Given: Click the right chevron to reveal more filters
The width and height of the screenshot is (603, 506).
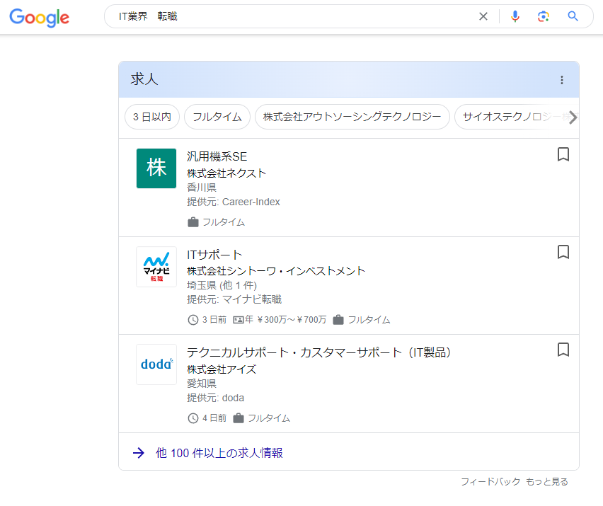Looking at the screenshot, I should [573, 117].
